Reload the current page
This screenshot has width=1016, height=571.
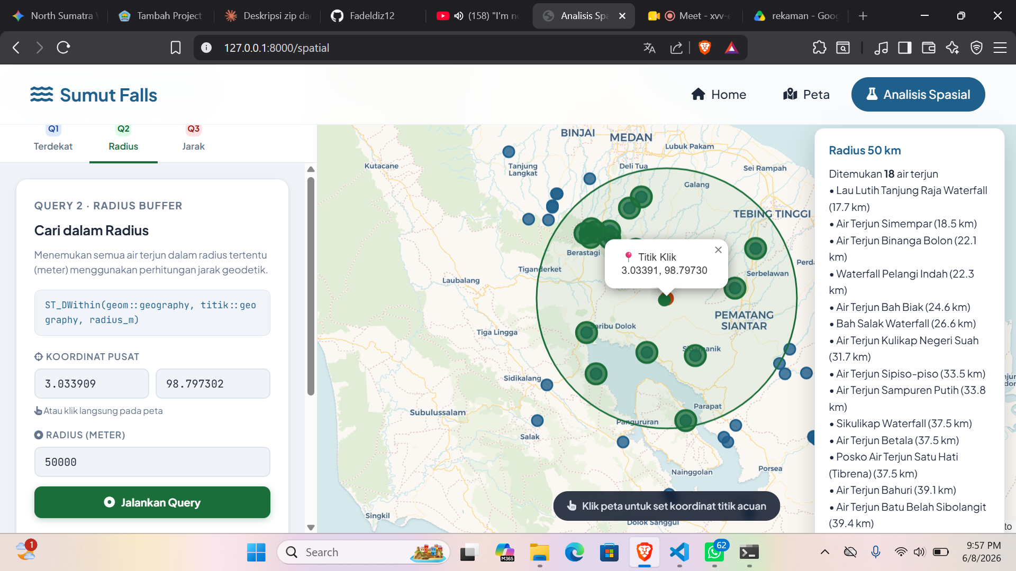tap(63, 48)
